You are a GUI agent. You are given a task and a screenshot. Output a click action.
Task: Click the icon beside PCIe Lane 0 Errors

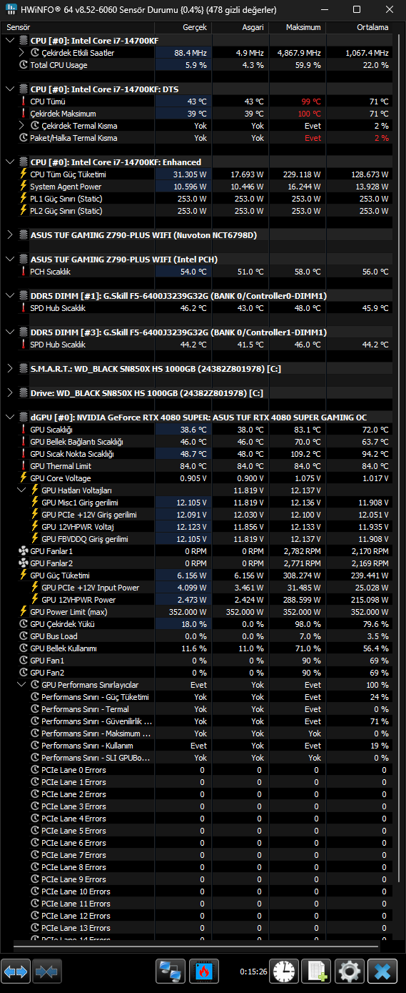click(35, 770)
